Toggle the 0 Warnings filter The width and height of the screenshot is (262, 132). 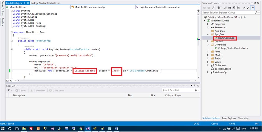point(38,90)
